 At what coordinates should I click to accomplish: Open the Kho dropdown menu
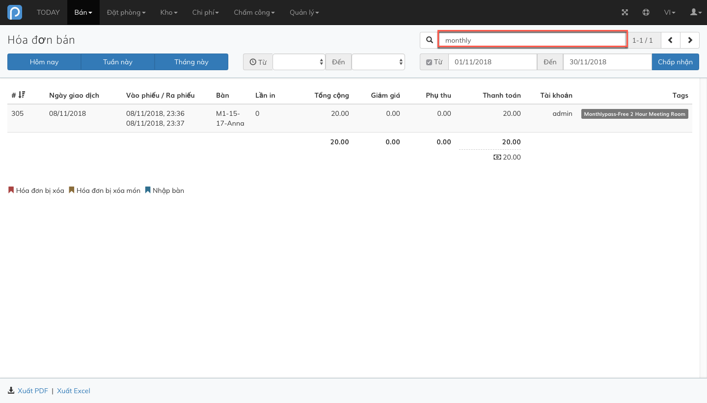[169, 12]
